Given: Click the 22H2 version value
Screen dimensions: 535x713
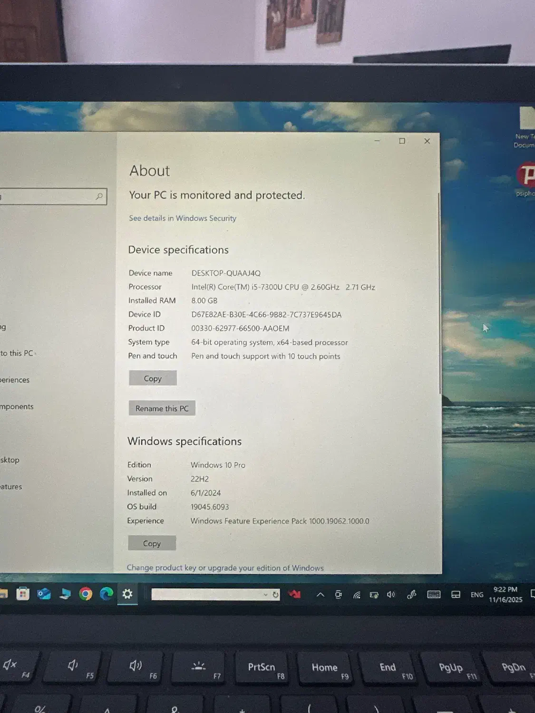Looking at the screenshot, I should pos(200,479).
